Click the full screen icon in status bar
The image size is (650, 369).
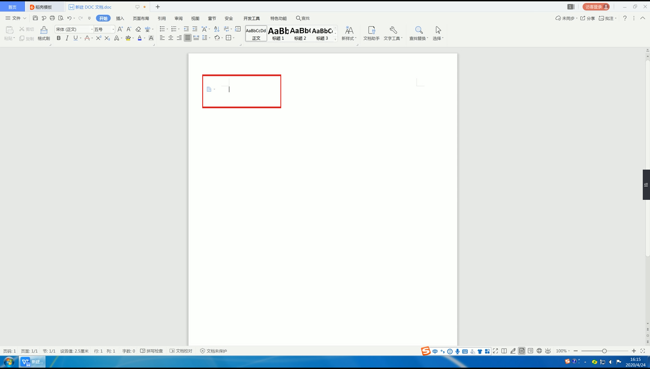(495, 351)
